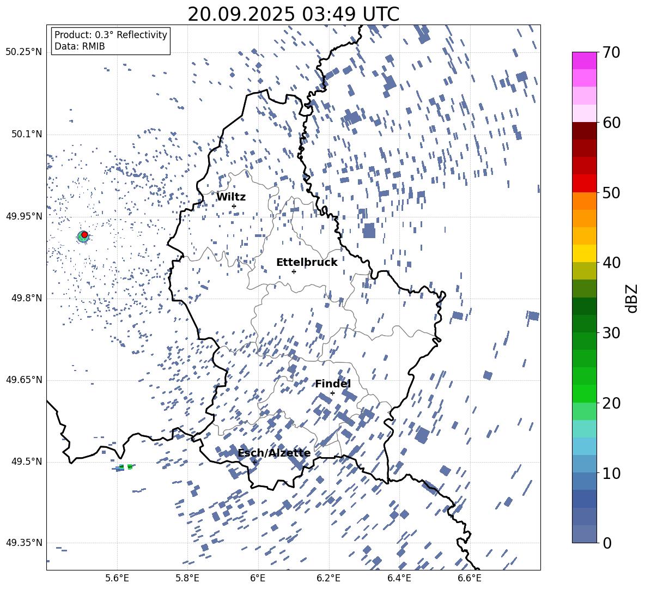Click the title "20.09.2025 03:49 UTC"
The width and height of the screenshot is (645, 589).
click(x=293, y=14)
